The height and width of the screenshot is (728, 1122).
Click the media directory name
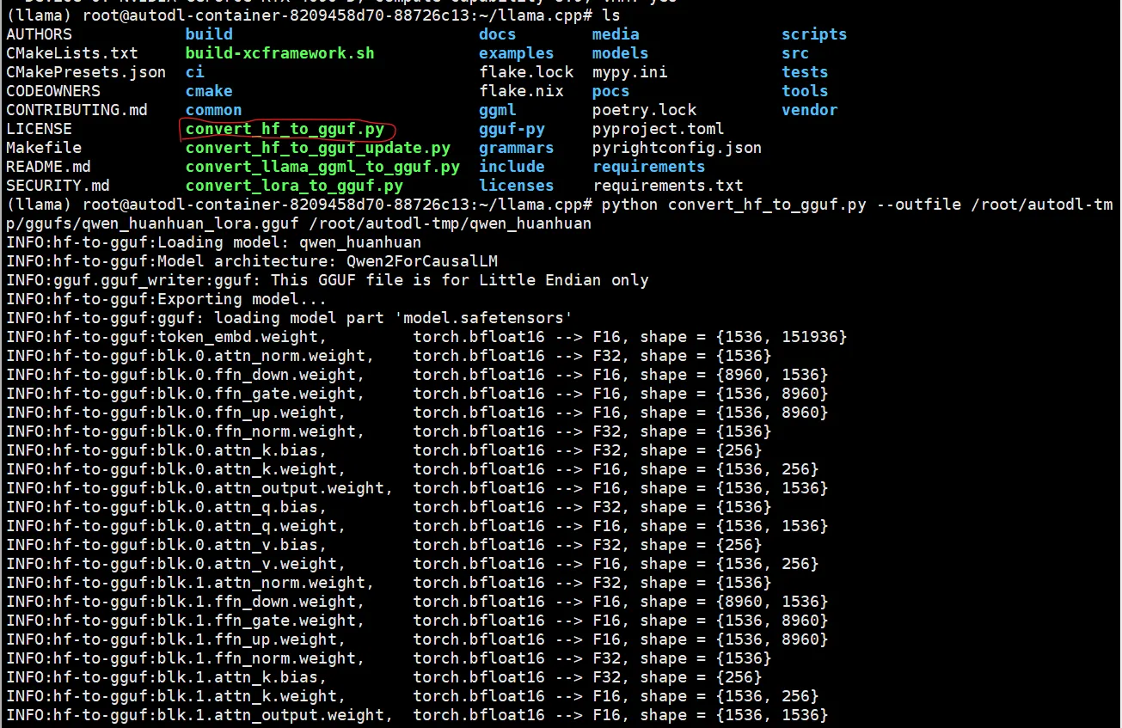point(616,34)
